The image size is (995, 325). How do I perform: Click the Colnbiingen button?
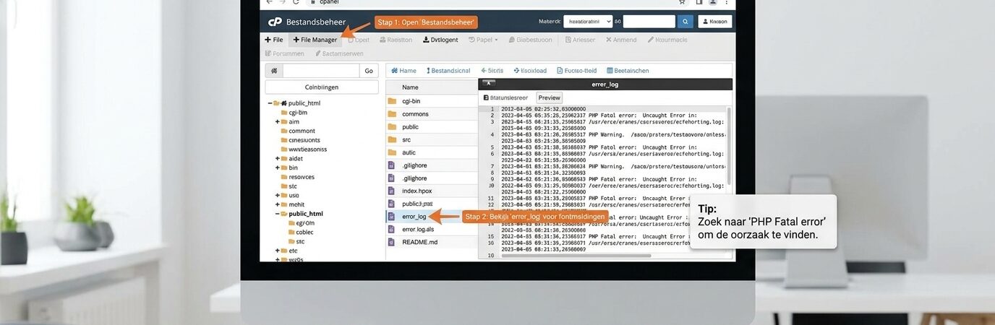[x=322, y=87]
